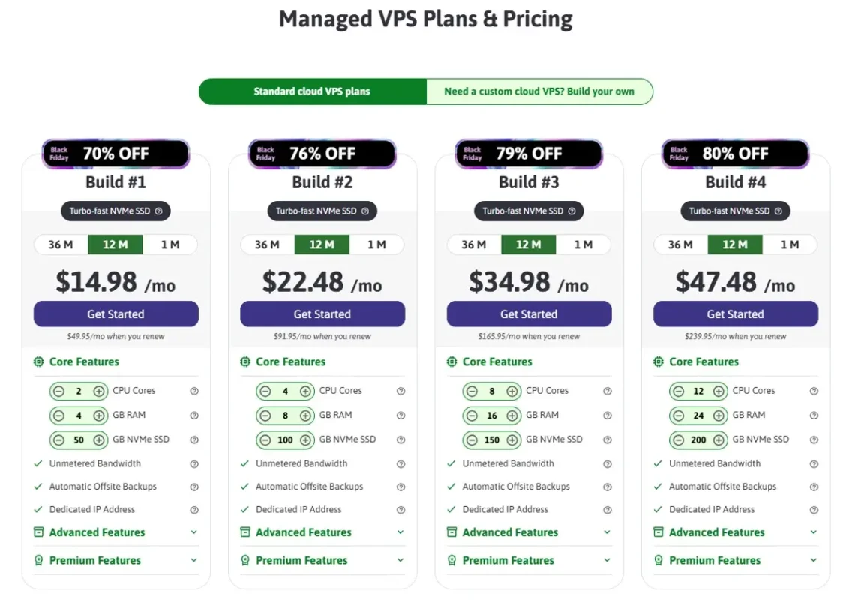Viewport: 855px width, 606px height.
Task: Switch to the 'Need a custom cloud VPS? Build your own' tab
Action: (x=540, y=91)
